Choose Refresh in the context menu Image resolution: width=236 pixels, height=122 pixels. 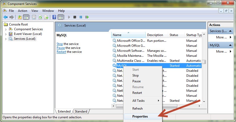143,109
